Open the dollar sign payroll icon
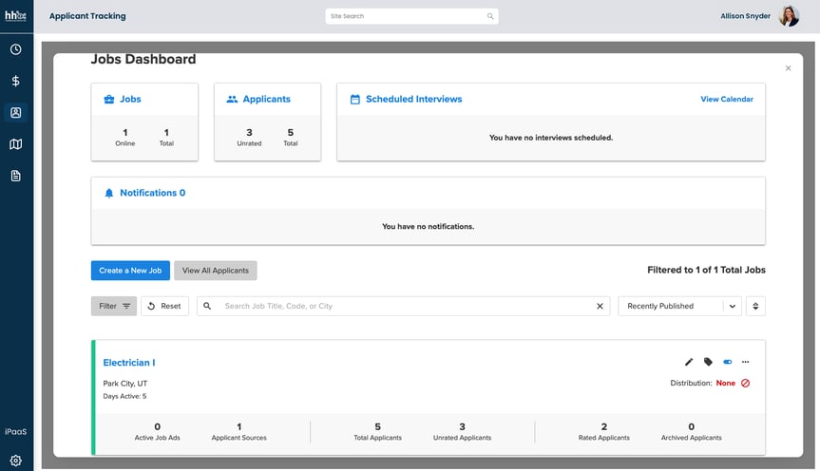820x471 pixels. pos(16,81)
